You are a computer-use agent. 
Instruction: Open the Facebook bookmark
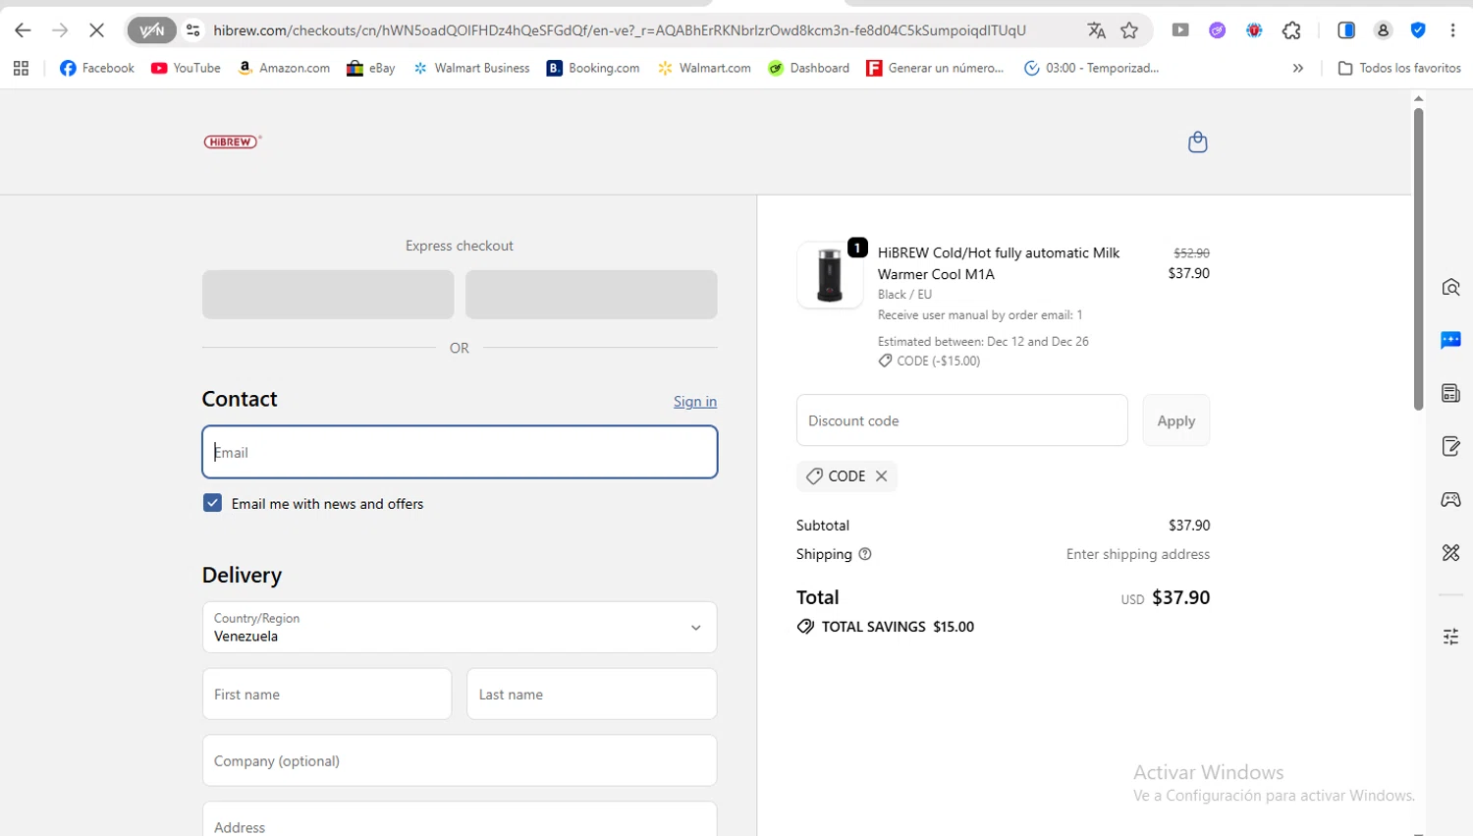(97, 68)
